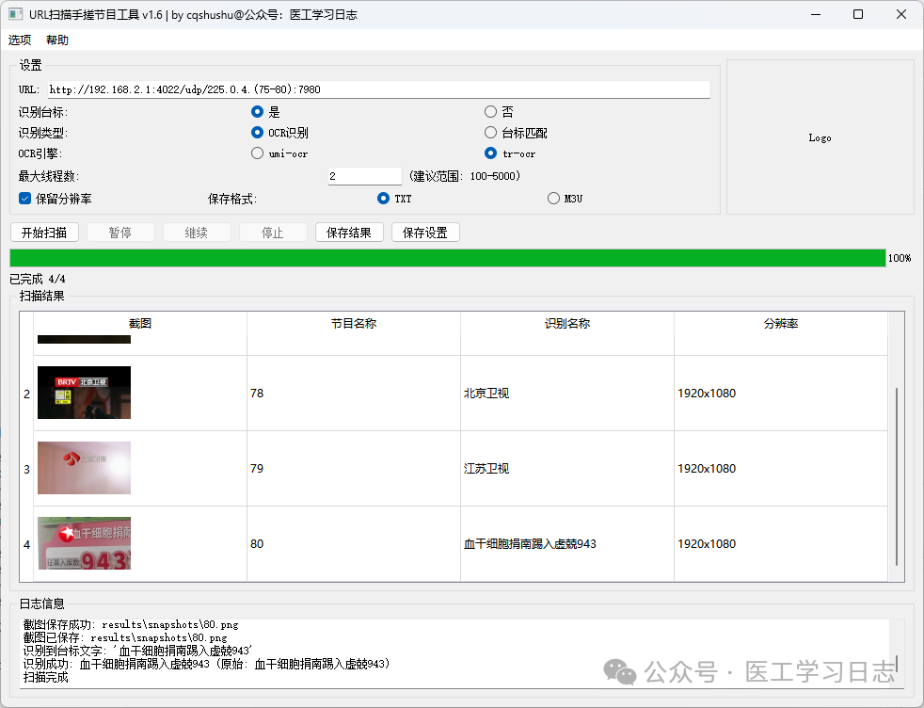Toggle the 保留分辨率 checkbox
The height and width of the screenshot is (708, 924).
tap(25, 199)
